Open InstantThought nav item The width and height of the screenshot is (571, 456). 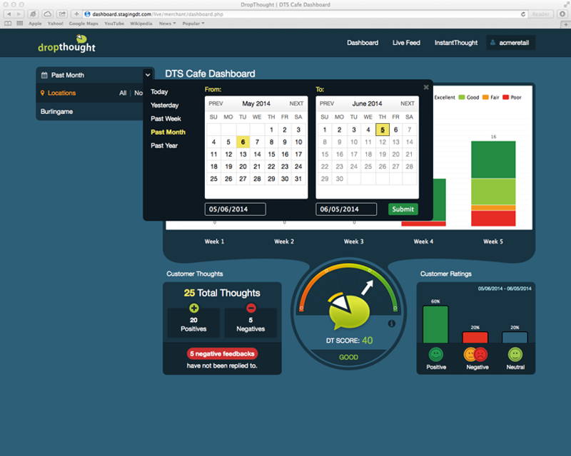click(456, 43)
